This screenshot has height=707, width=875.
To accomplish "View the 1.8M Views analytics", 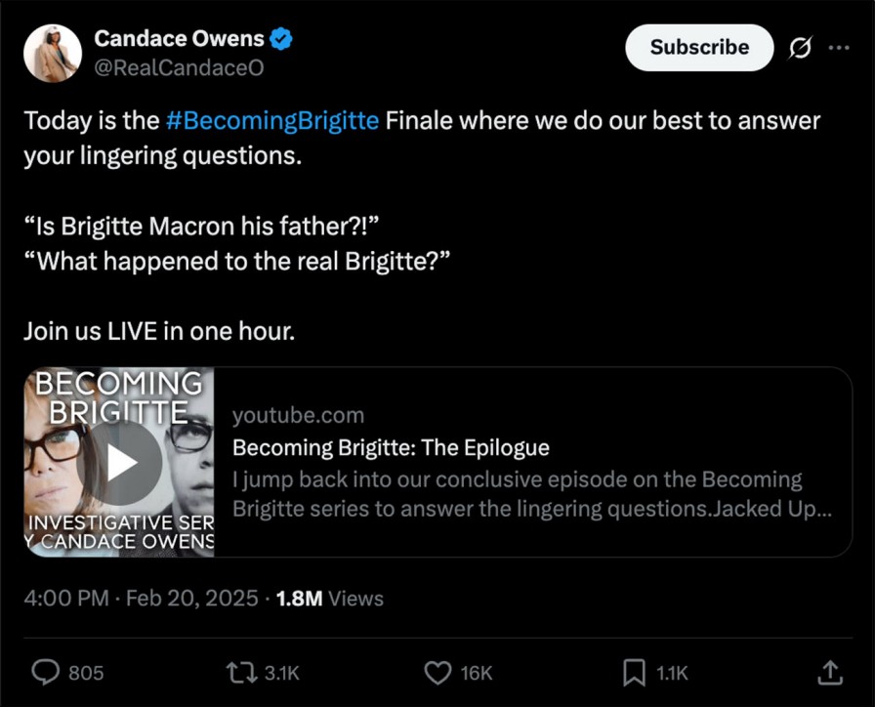I will pyautogui.click(x=330, y=599).
